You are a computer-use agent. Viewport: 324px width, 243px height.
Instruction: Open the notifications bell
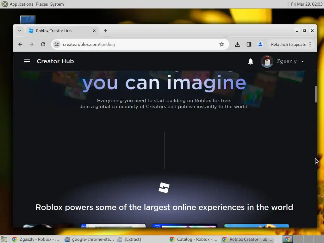251,61
